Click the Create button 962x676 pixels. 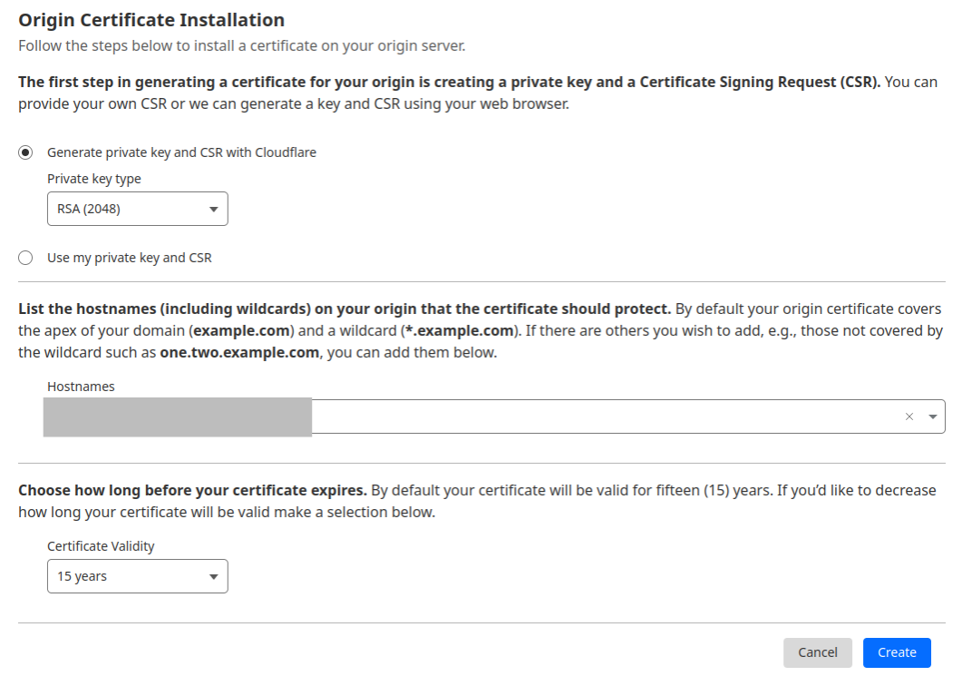point(897,652)
